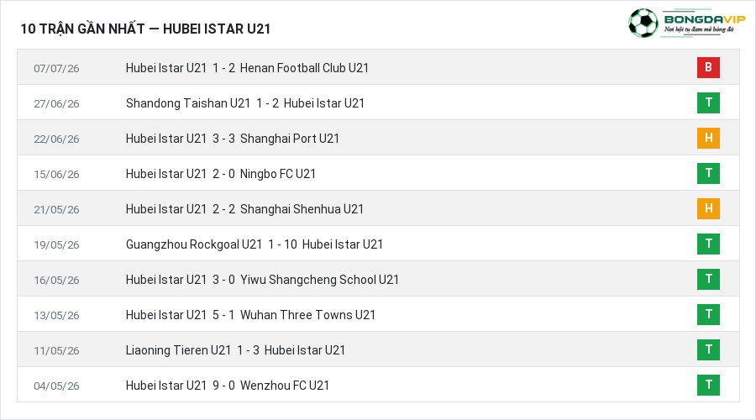This screenshot has width=756, height=420.
Task: Click the BONGDAVIP brand text
Action: click(x=705, y=19)
